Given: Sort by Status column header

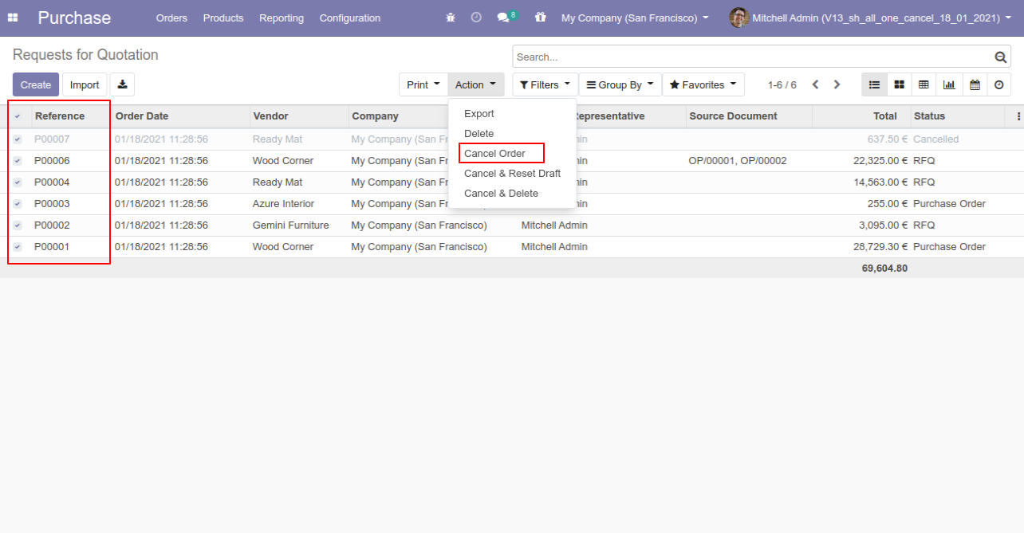Looking at the screenshot, I should click(x=958, y=116).
